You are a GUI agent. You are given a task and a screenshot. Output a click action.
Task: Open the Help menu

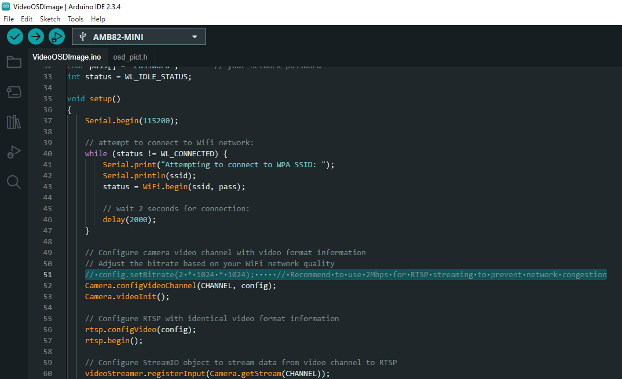pos(98,19)
